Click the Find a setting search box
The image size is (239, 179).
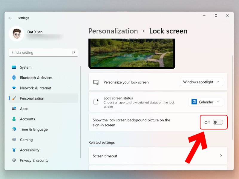tap(40, 53)
